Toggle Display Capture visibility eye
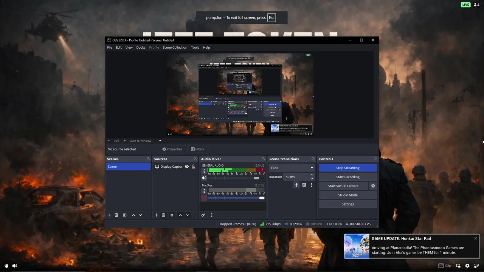Image resolution: width=484 pixels, height=272 pixels. [x=187, y=167]
